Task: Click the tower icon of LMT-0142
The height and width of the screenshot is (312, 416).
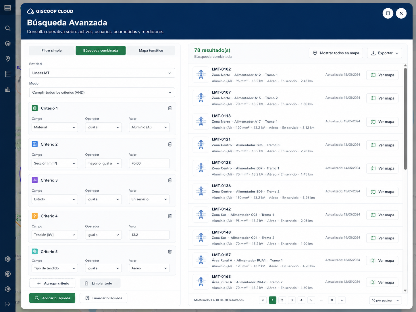Action: 201,215
